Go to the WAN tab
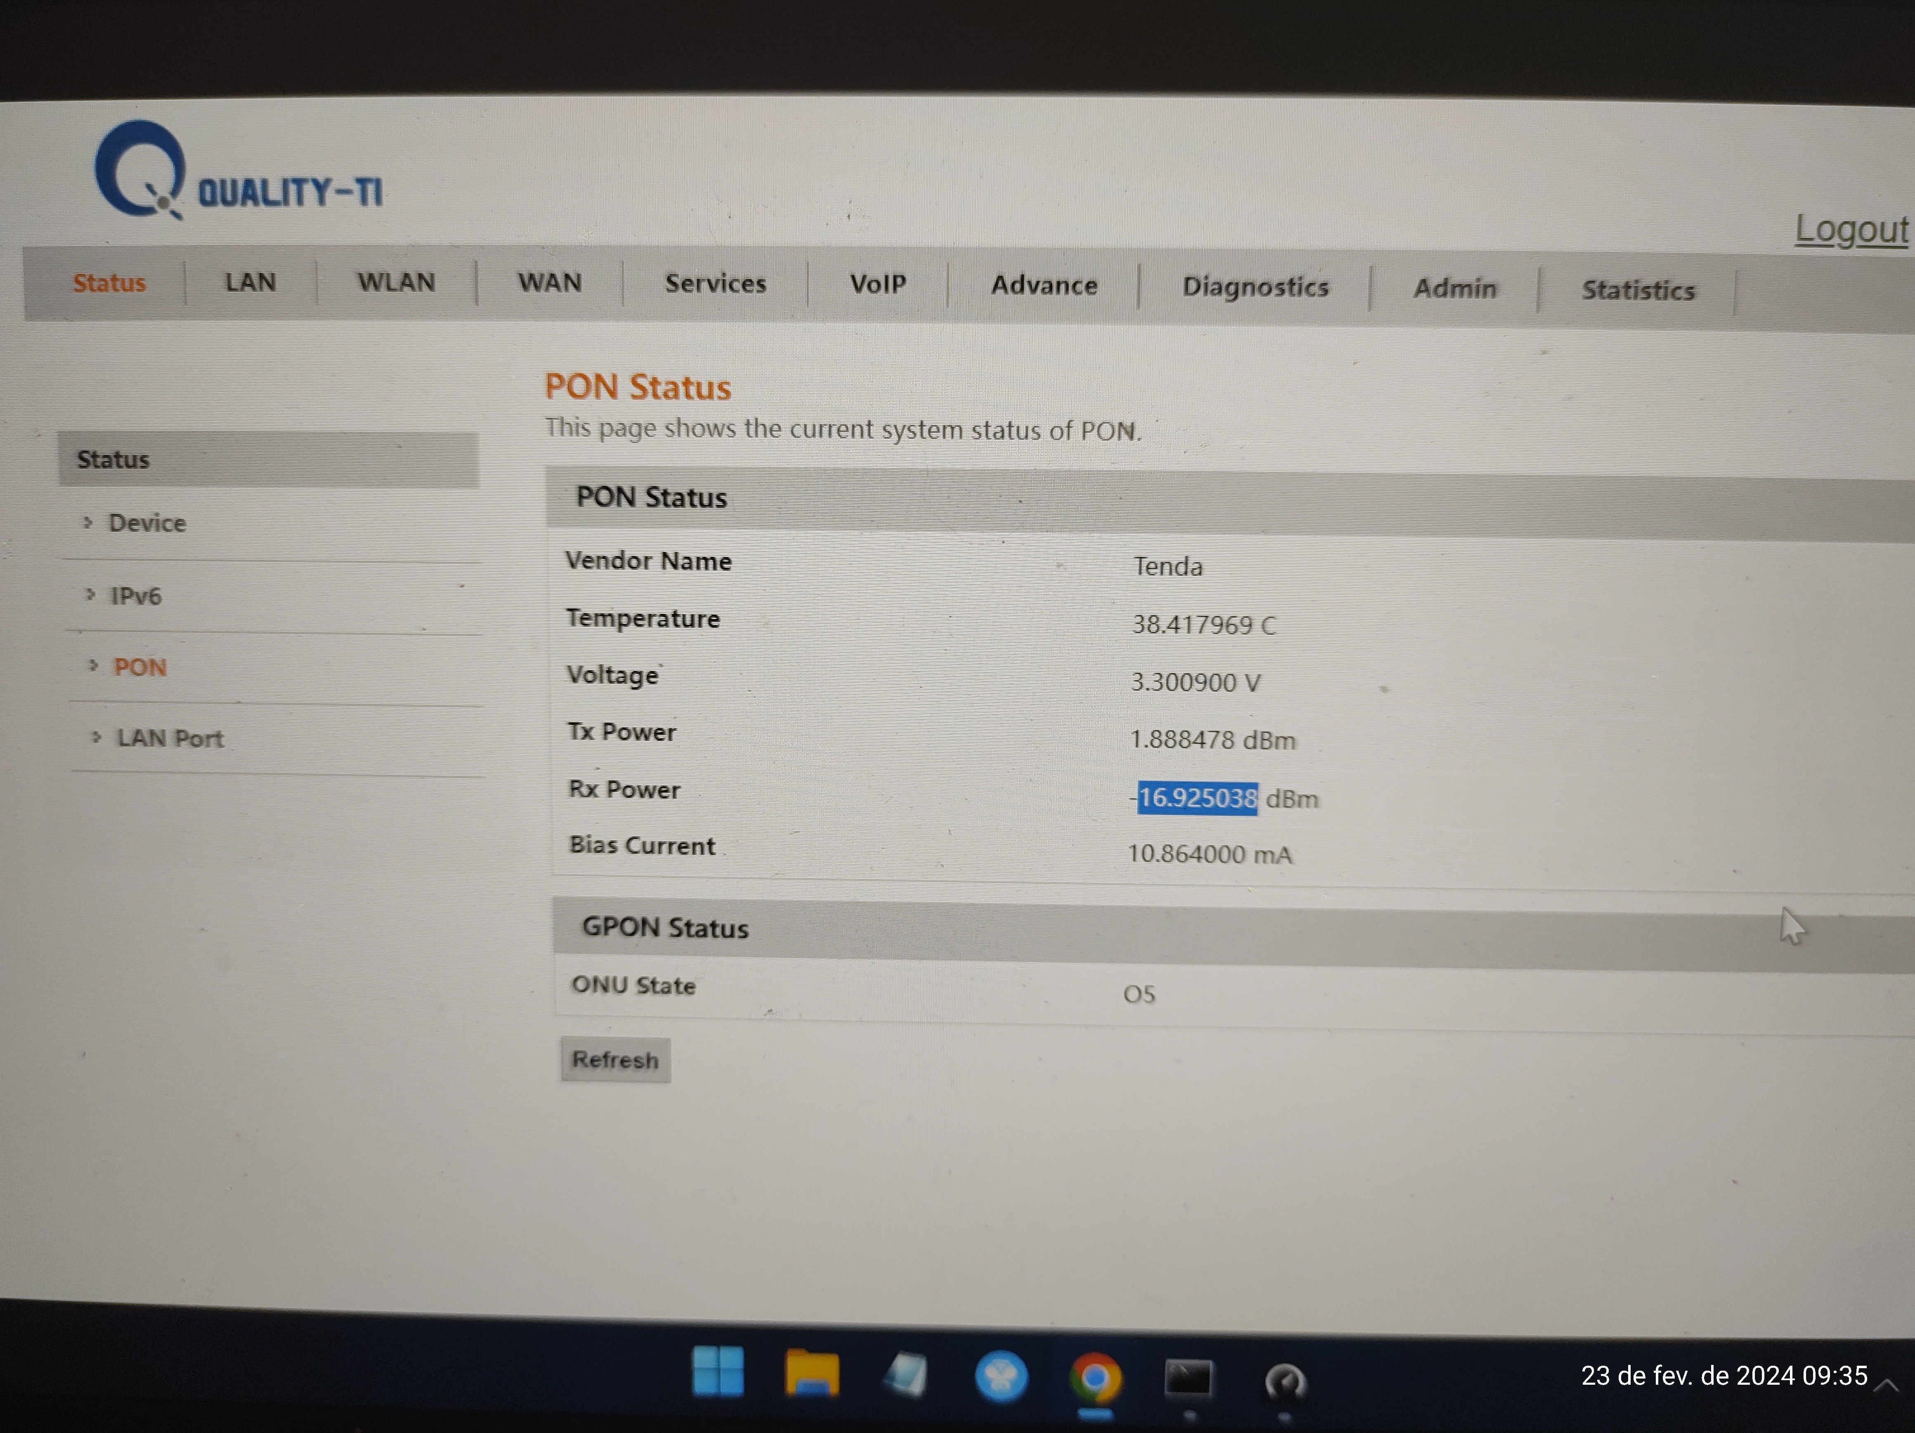The image size is (1915, 1433). tap(550, 283)
